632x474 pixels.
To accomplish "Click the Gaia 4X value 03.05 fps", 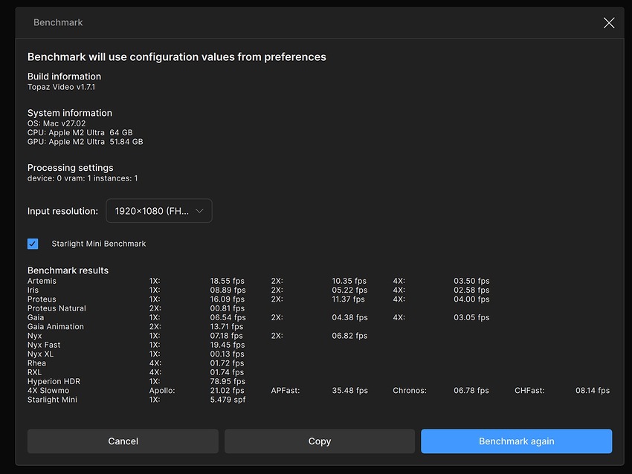I will click(471, 317).
